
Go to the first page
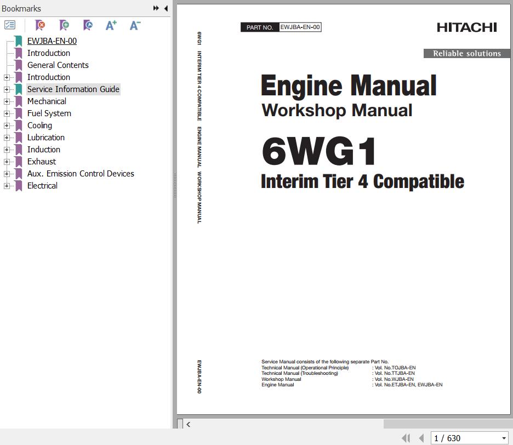(406, 438)
